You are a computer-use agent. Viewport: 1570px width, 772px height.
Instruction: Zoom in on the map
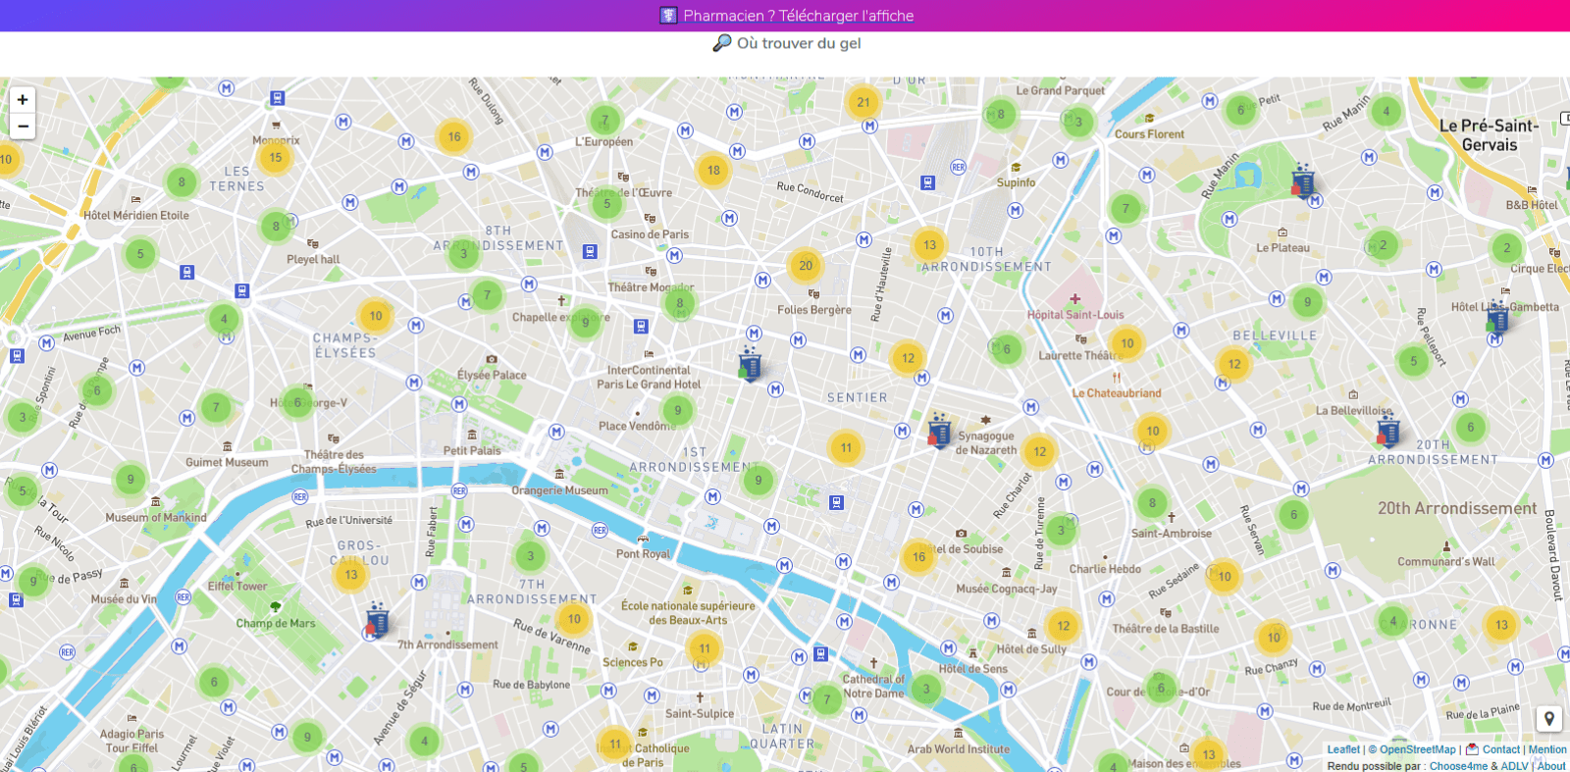pyautogui.click(x=23, y=100)
